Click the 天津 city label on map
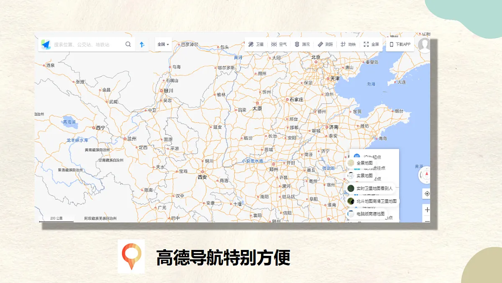Screen dimensions: 502x283 tap(335, 78)
